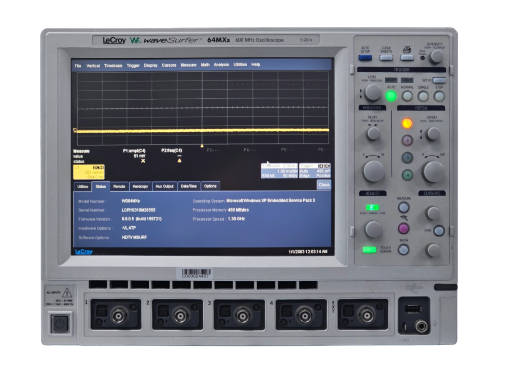
Task: Toggle the channel 3 button
Action: [407, 157]
